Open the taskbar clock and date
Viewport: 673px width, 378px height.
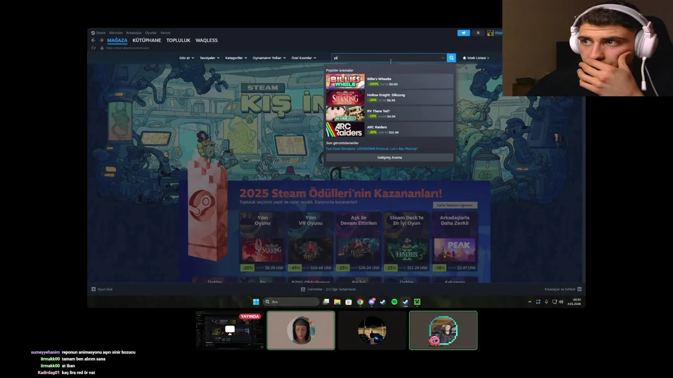coord(574,302)
